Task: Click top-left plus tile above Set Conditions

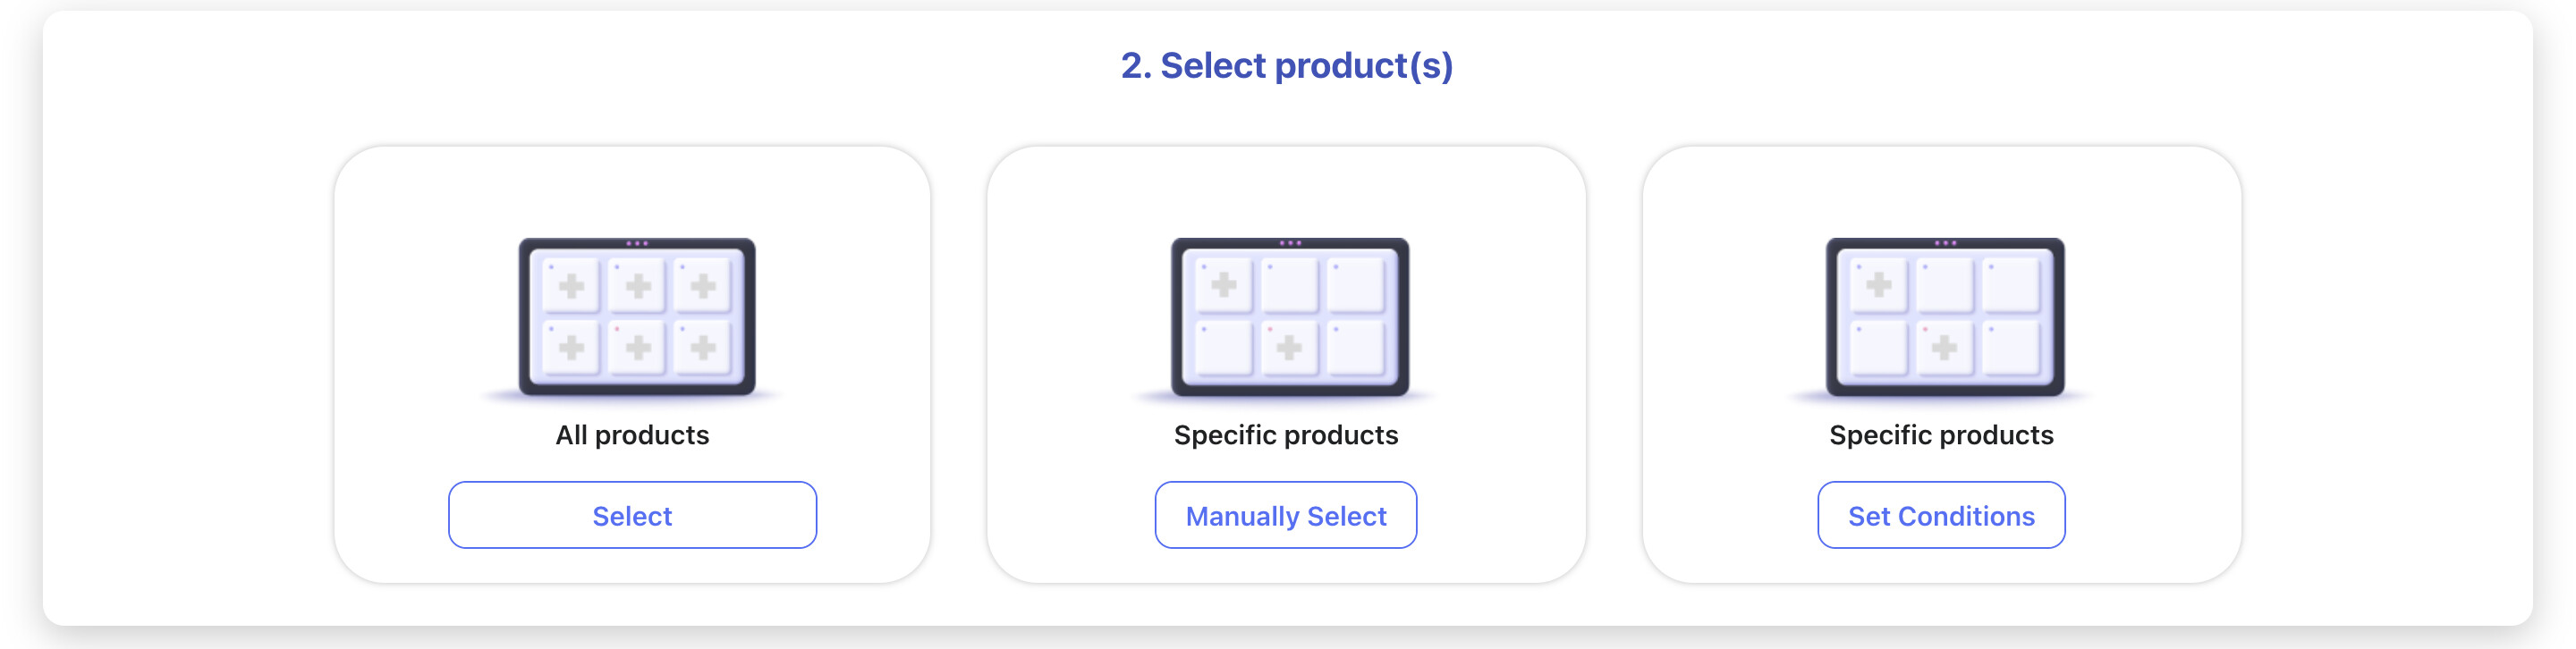Action: tap(1878, 286)
